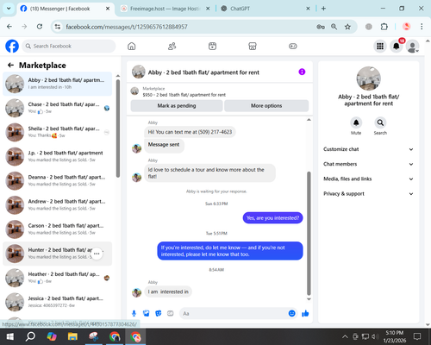Expand Media, files and links section
431x345 pixels.
coord(369,179)
